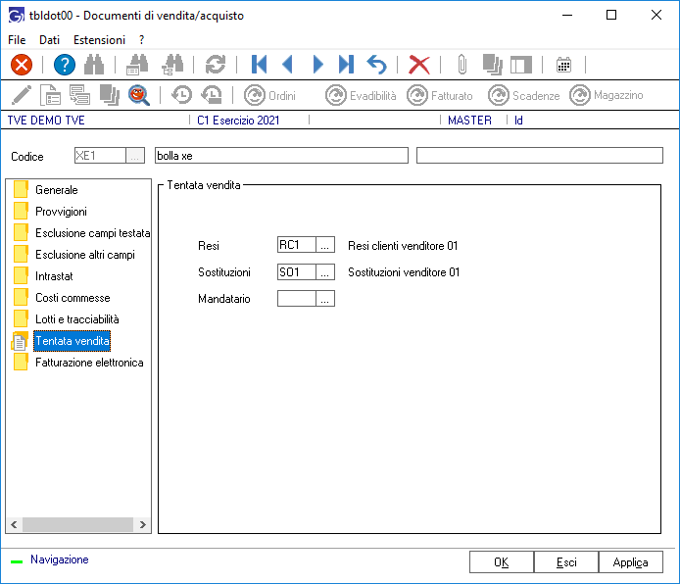Click the calendar icon in toolbar
Screen dimensions: 680x584
(563, 65)
